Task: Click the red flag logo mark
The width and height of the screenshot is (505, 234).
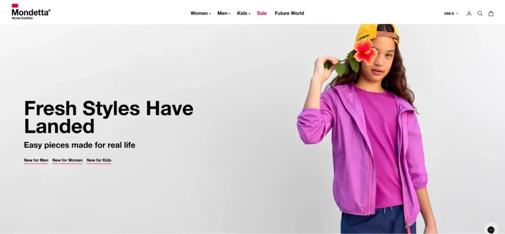Action: pyautogui.click(x=15, y=5)
